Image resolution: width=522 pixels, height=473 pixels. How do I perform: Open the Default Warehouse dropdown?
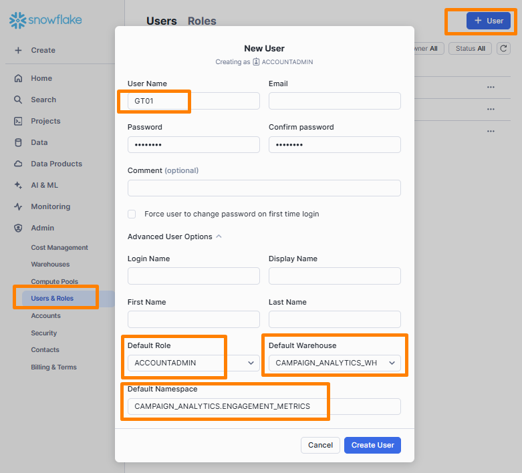[335, 363]
